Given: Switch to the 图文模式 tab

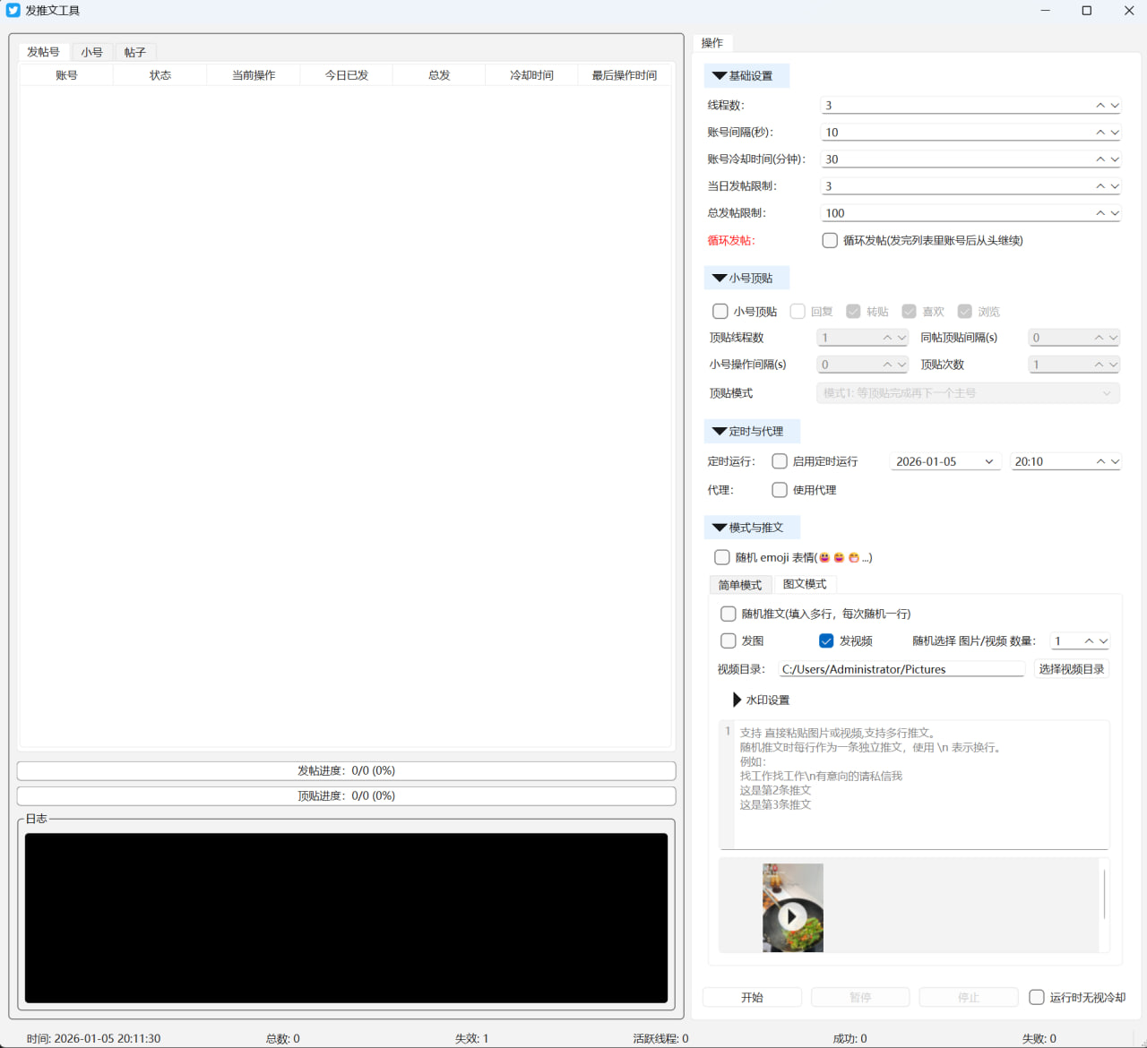Looking at the screenshot, I should (804, 584).
